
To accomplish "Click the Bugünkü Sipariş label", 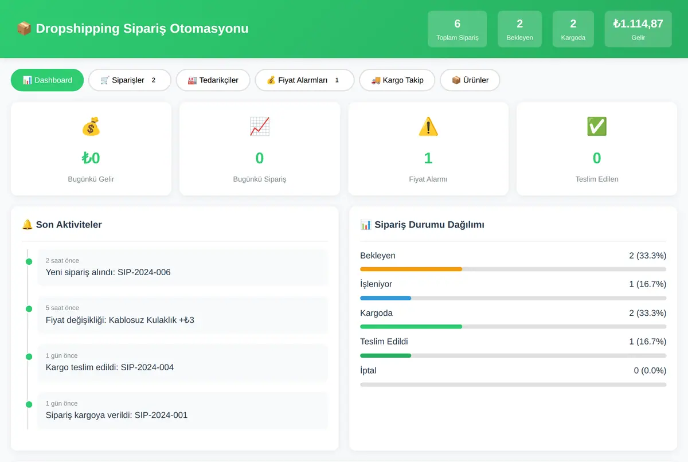I will 260,179.
